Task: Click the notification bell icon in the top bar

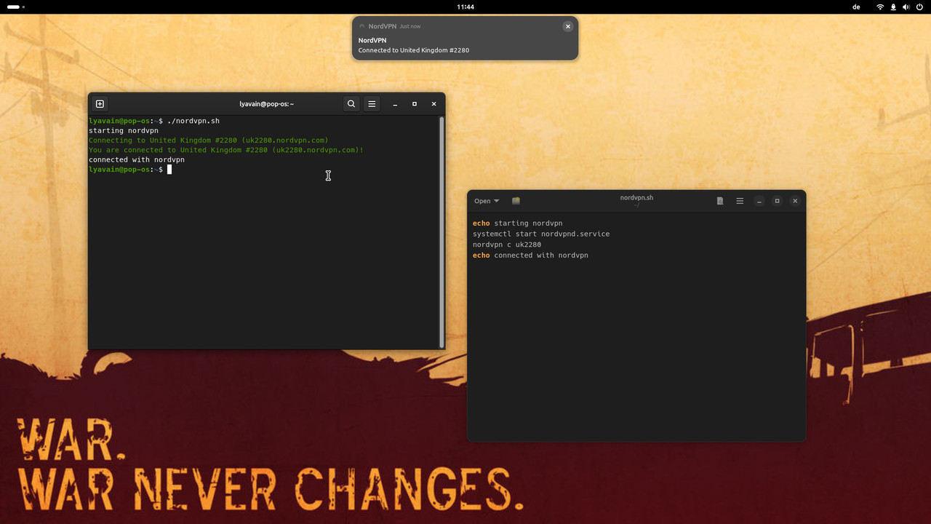Action: coord(893,7)
